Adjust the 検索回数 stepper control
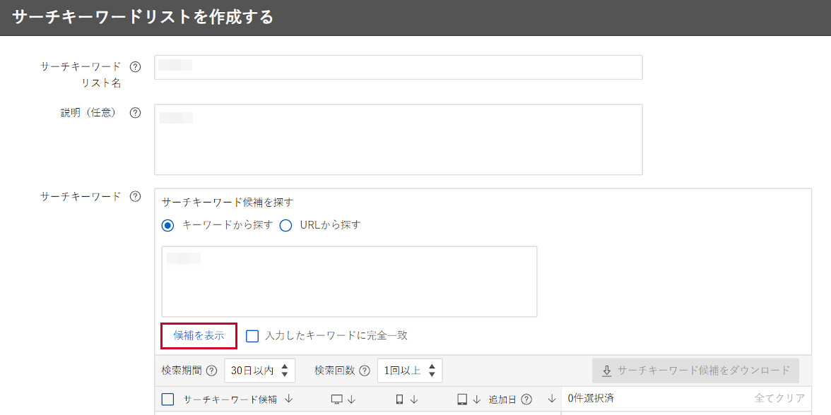This screenshot has height=415, width=831. [x=431, y=370]
